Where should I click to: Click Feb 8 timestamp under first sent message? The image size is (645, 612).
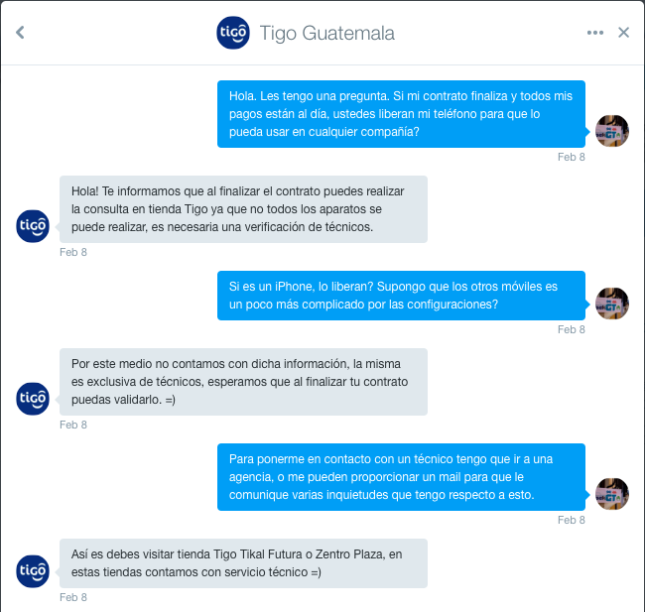click(x=571, y=157)
